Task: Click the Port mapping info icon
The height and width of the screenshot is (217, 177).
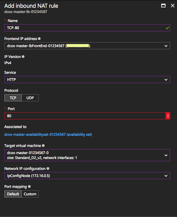Action: tap(29, 187)
